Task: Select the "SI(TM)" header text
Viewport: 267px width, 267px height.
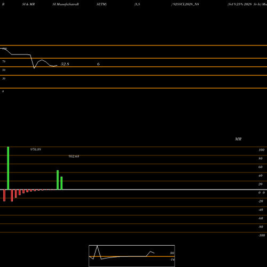Action: click(101, 4)
